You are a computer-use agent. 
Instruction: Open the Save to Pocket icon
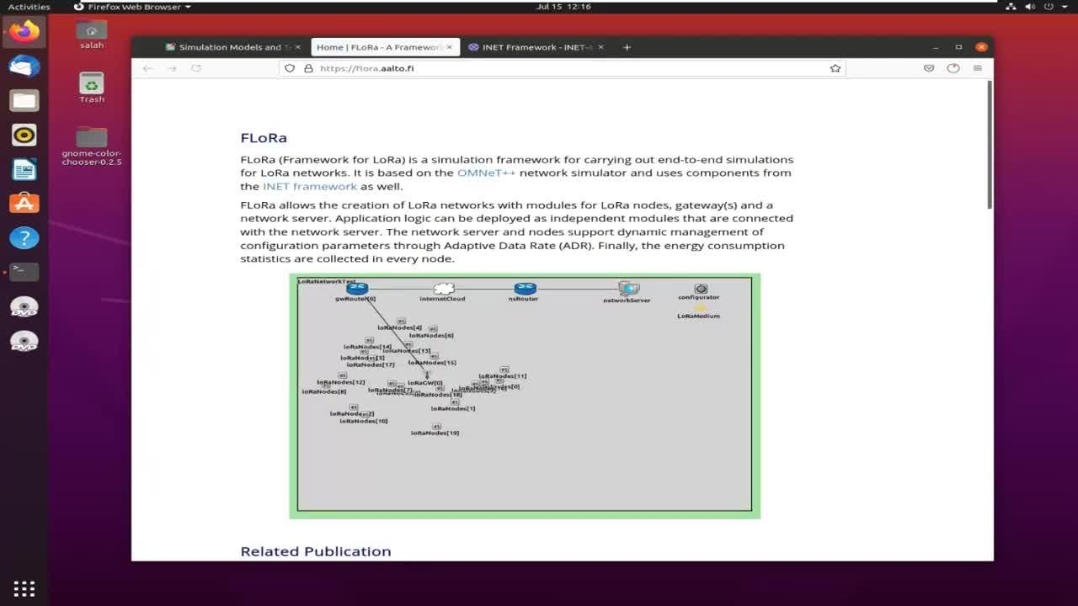click(x=929, y=68)
